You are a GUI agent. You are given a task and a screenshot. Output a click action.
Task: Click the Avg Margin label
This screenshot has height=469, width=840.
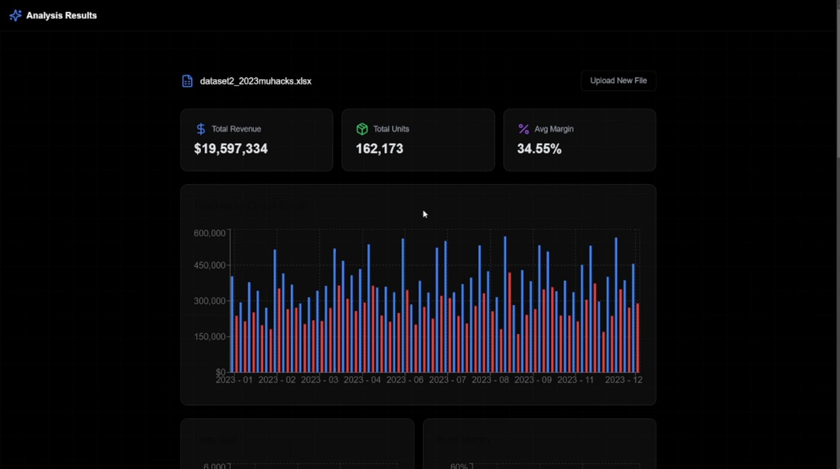[554, 129]
